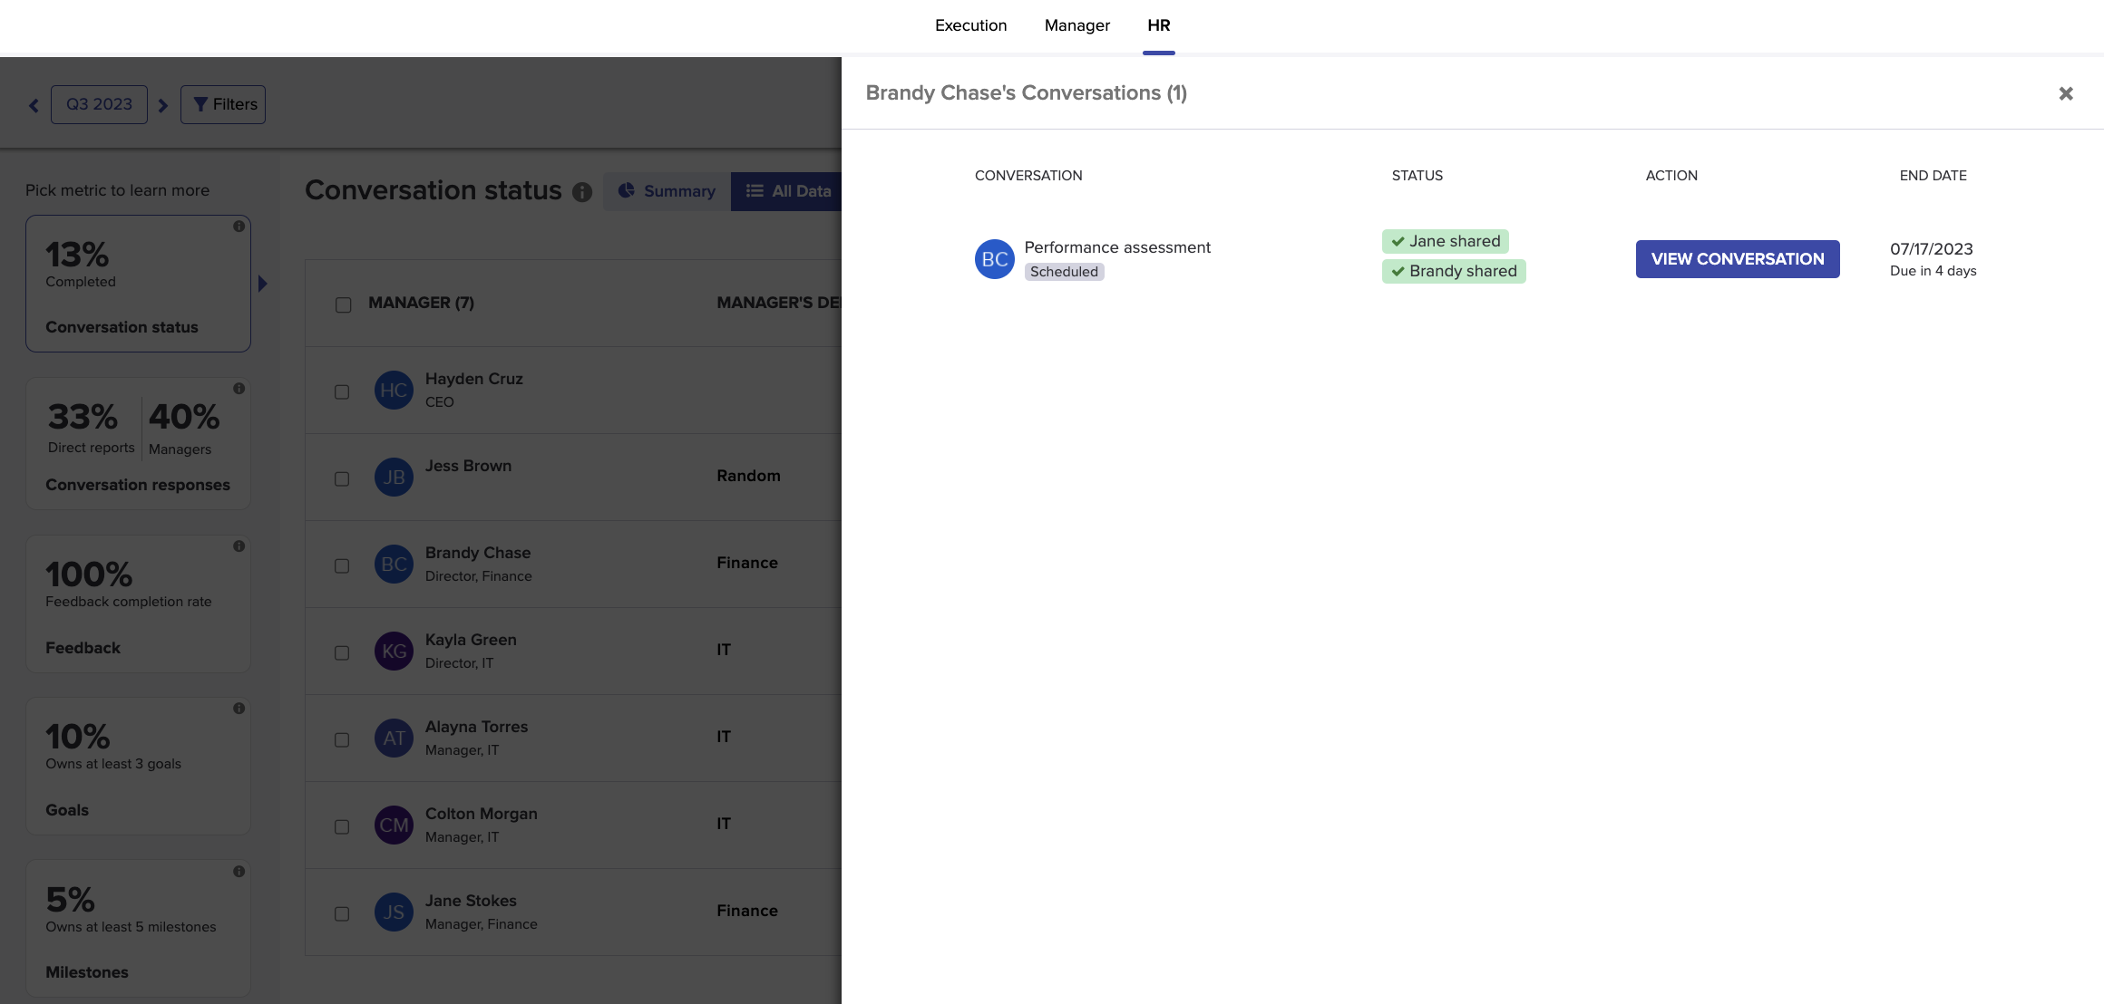
Task: Click info icon on 13% Completed card
Action: [x=239, y=227]
